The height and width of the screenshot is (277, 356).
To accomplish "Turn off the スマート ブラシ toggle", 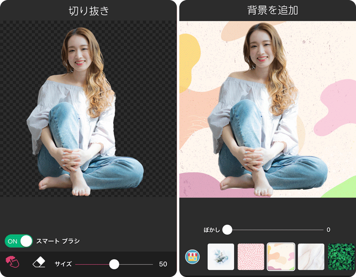I will click(x=19, y=241).
